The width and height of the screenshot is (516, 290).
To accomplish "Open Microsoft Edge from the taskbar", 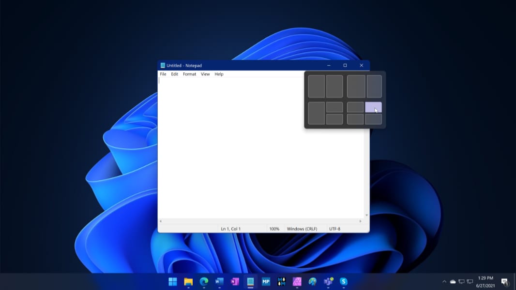I will pos(204,281).
